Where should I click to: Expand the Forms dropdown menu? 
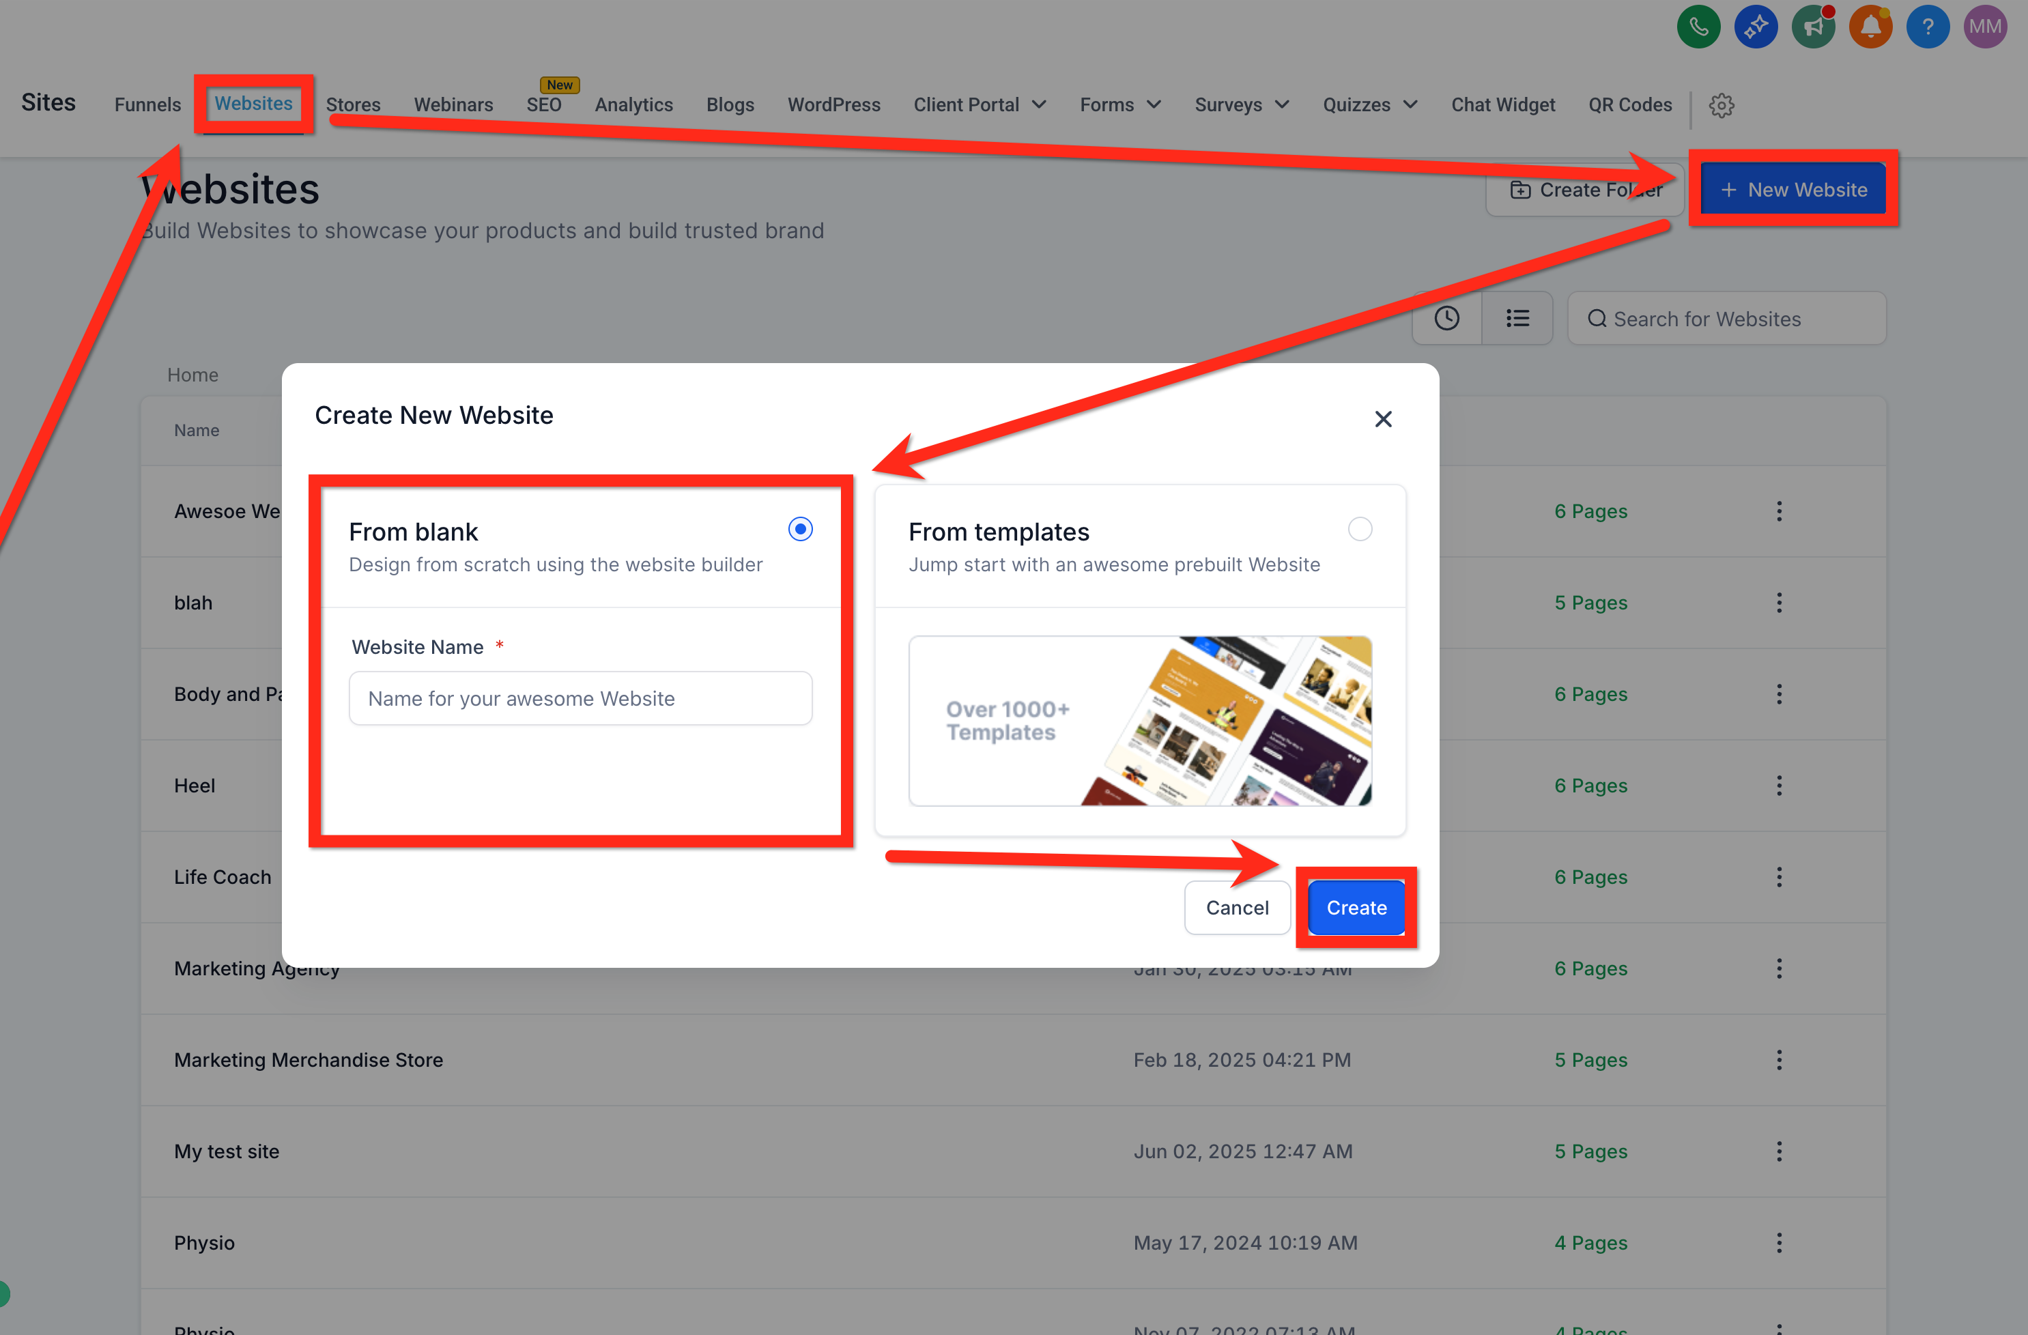click(1121, 105)
